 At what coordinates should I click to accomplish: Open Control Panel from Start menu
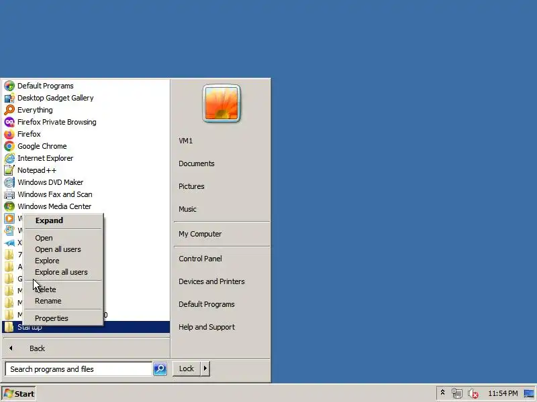click(x=200, y=259)
